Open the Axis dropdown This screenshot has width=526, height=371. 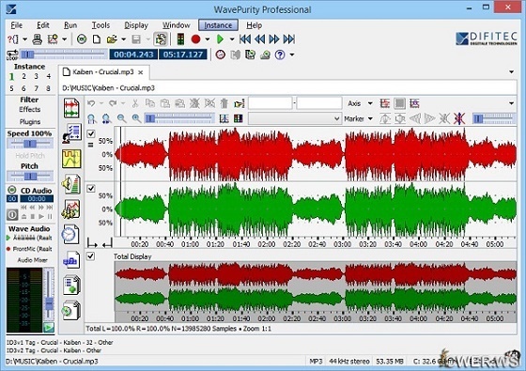[x=360, y=103]
